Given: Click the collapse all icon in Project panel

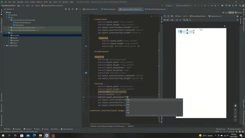Looking at the screenshot, I should pyautogui.click(x=72, y=9).
